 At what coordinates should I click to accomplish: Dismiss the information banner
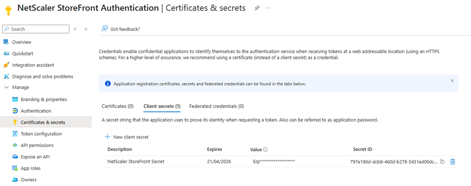pos(452,80)
